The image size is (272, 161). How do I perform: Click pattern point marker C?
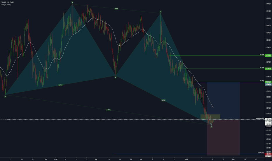(161, 11)
